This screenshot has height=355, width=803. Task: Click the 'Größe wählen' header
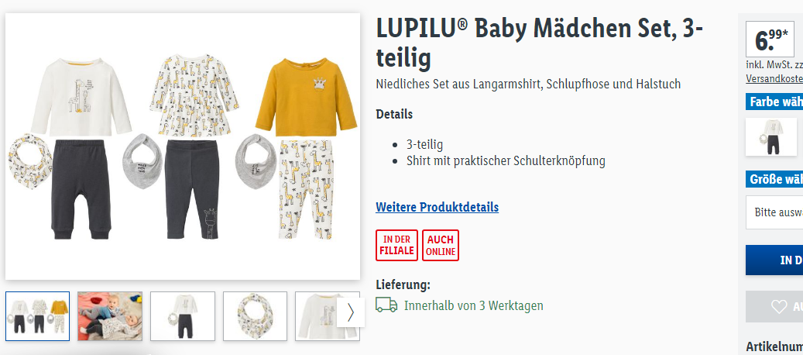pyautogui.click(x=774, y=179)
